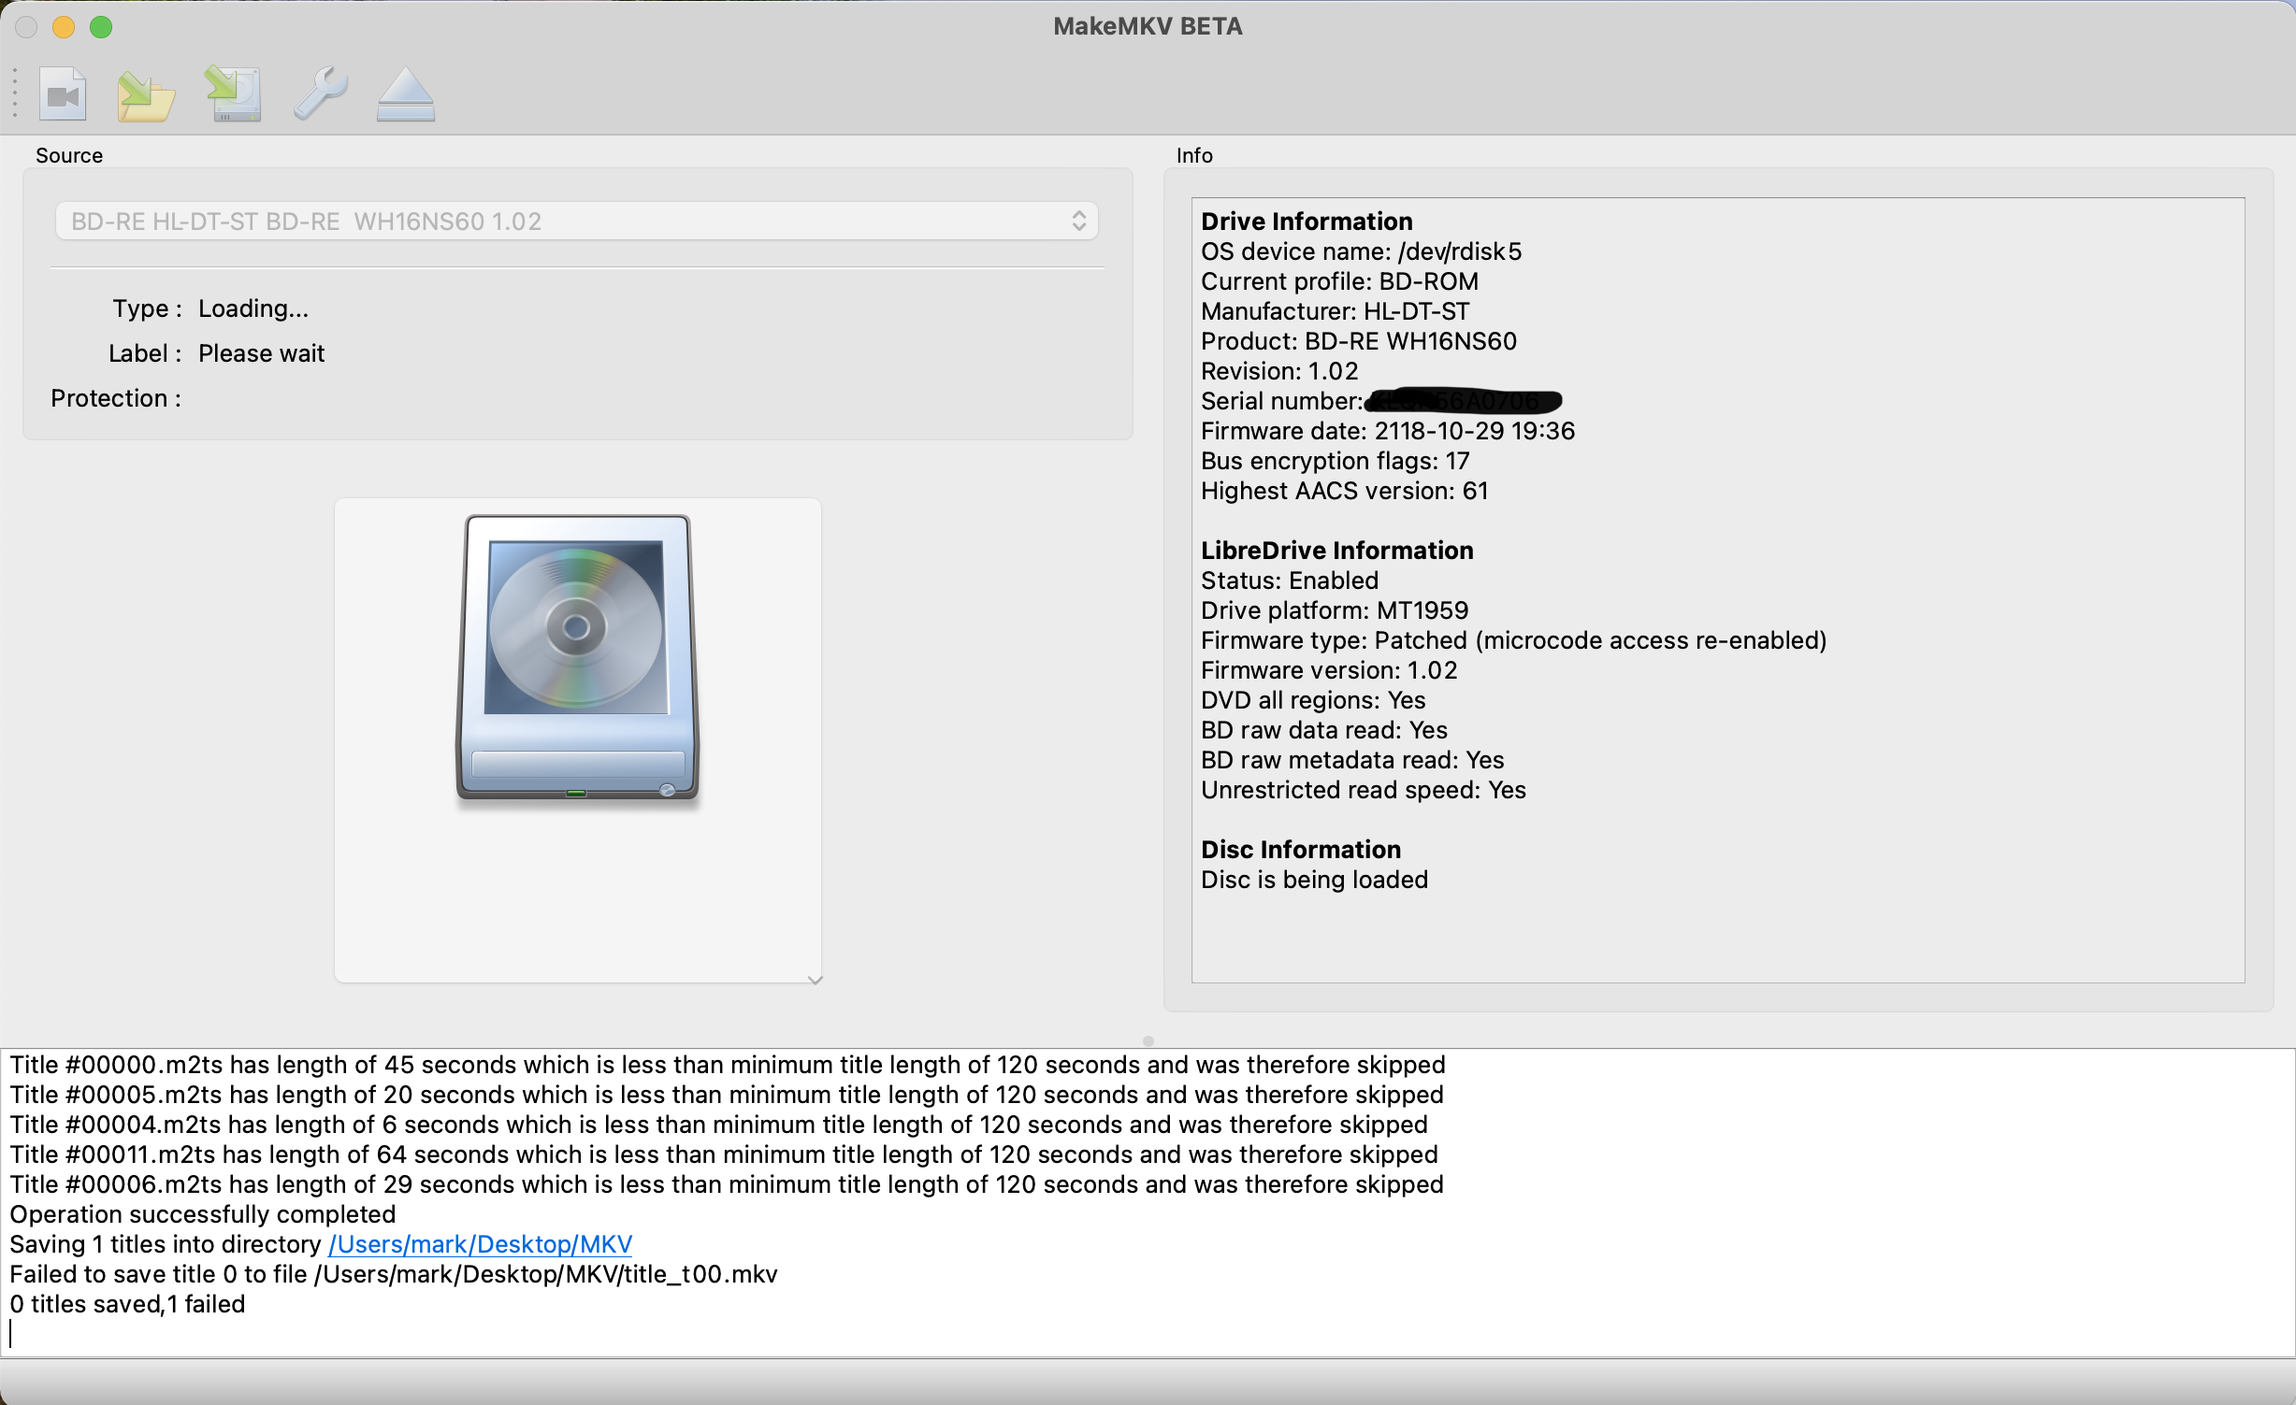This screenshot has width=2296, height=1405.
Task: Click the Backup disc toolbar icon
Action: [233, 94]
